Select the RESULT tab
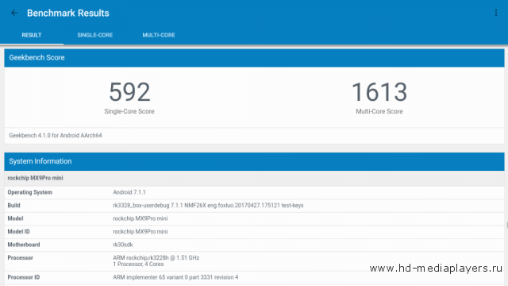The width and height of the screenshot is (508, 286). (x=32, y=35)
